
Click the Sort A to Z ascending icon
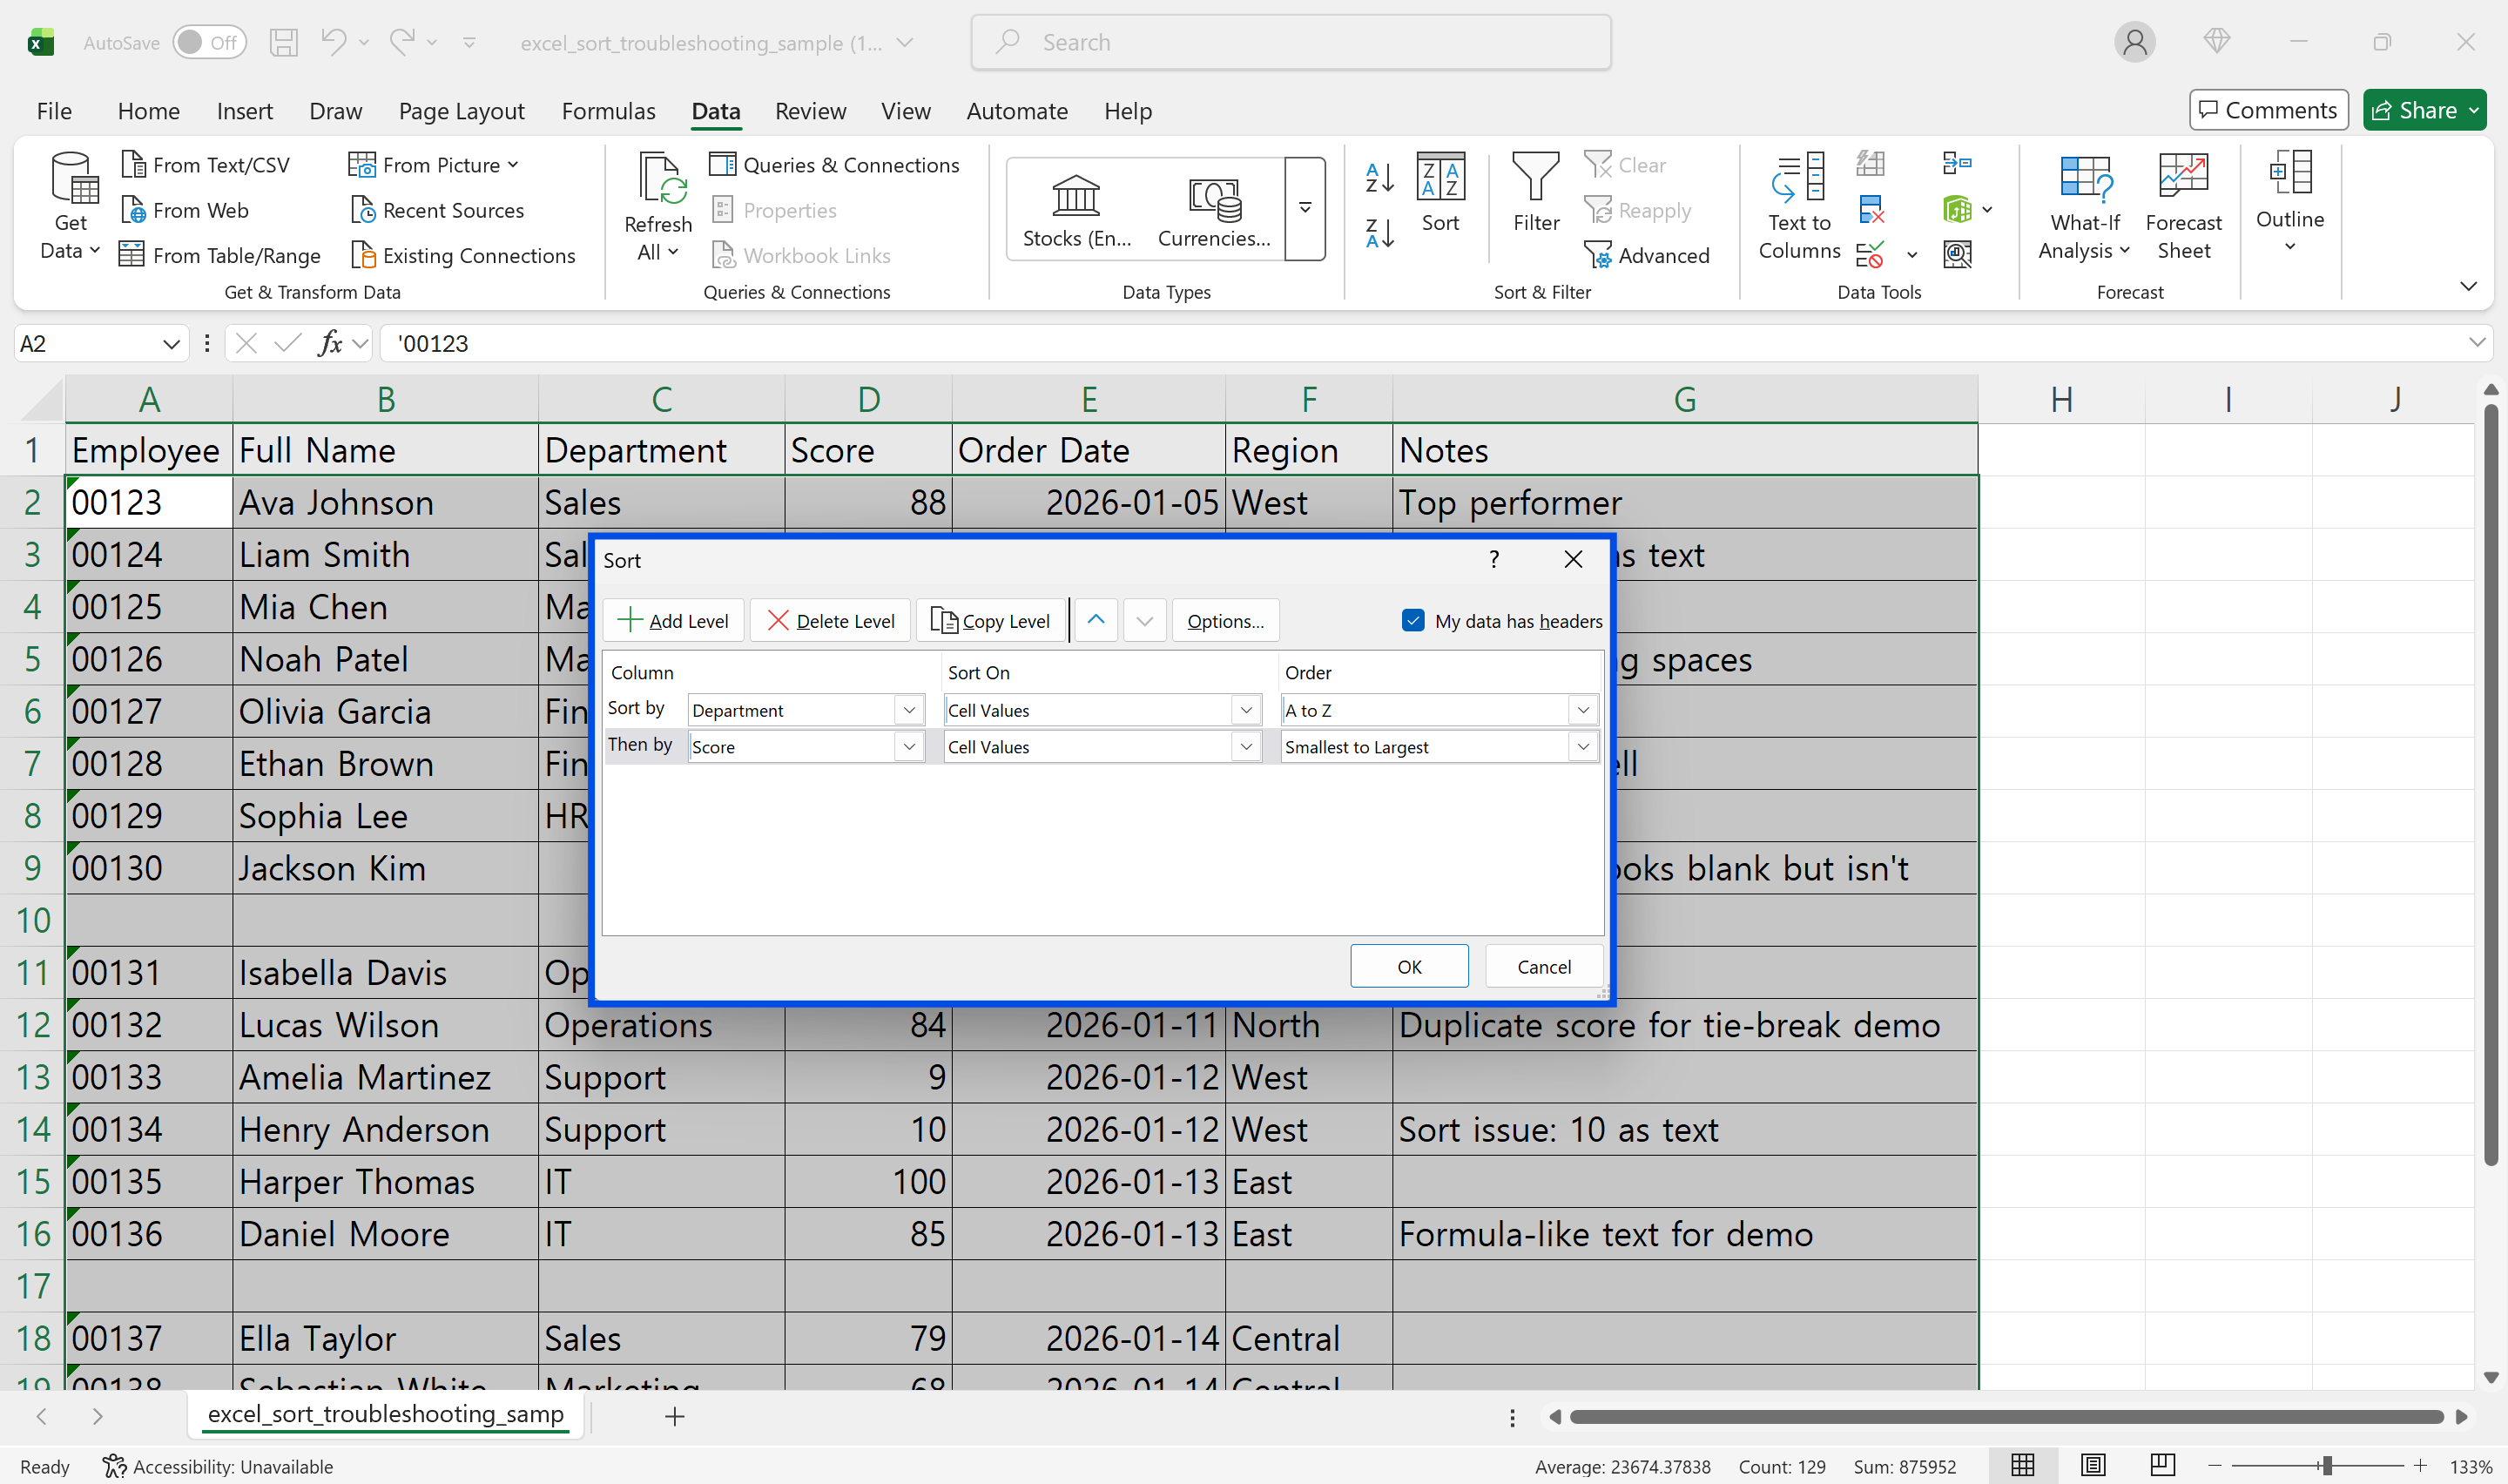(x=1379, y=178)
